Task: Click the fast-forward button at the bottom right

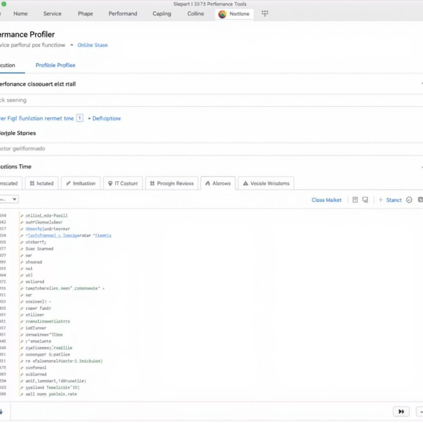Action: coord(401,411)
